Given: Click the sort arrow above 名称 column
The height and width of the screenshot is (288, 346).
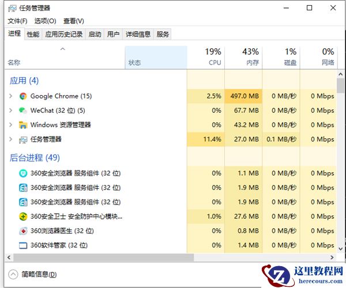Looking at the screenshot, I should click(63, 49).
